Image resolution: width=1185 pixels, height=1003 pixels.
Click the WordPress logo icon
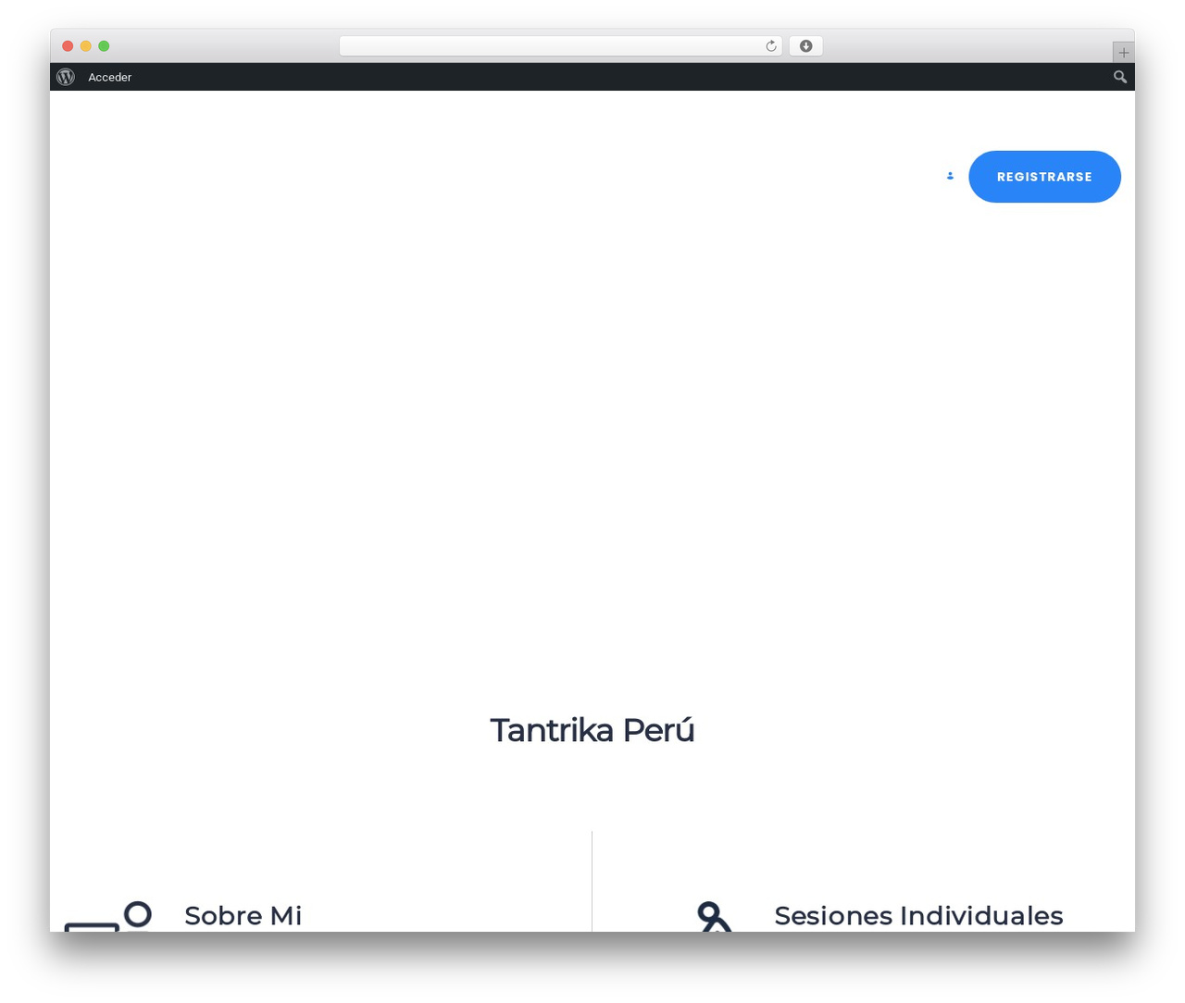tap(66, 77)
